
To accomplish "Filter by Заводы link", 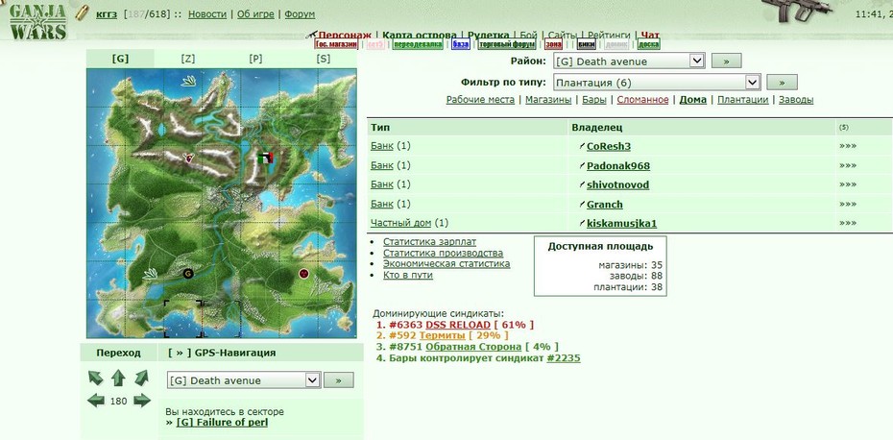I will [796, 100].
